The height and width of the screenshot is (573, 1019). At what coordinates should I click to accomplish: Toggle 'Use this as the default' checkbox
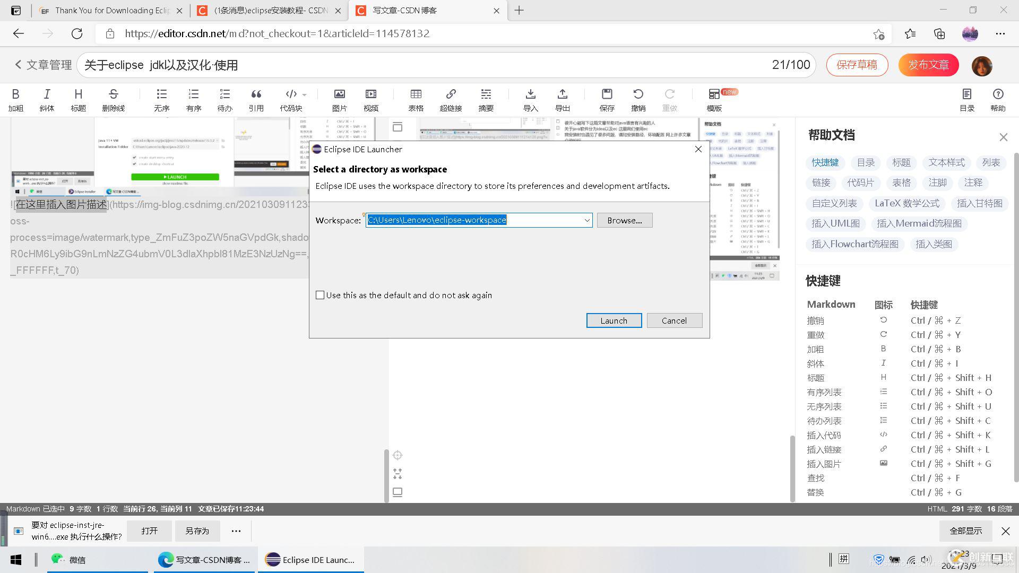[x=320, y=294]
